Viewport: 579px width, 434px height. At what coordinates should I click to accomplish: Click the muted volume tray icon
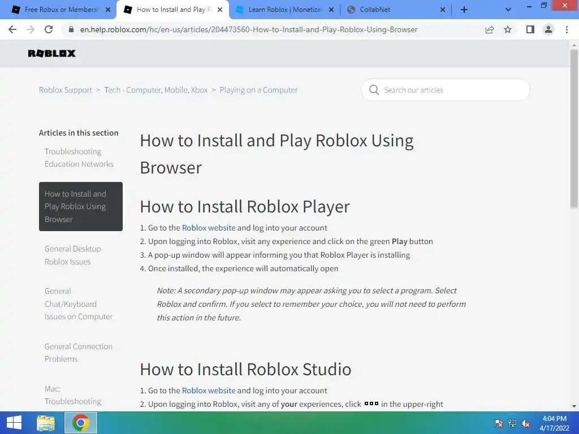pyautogui.click(x=525, y=423)
